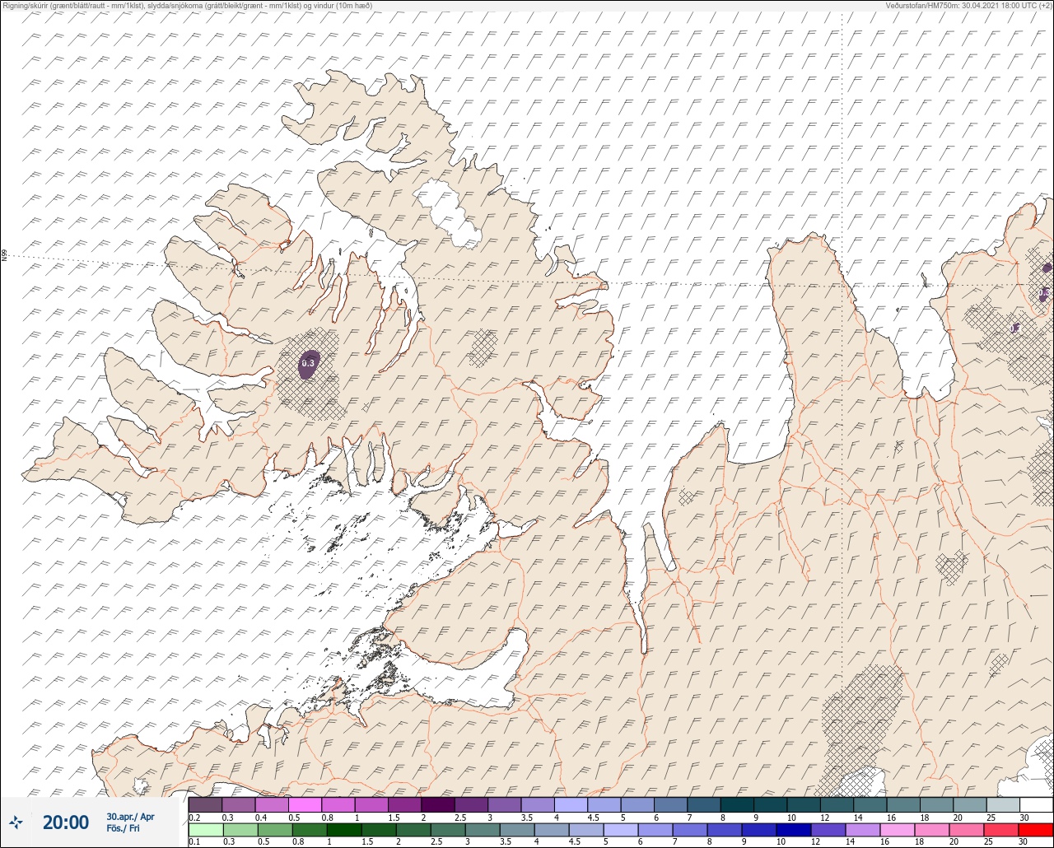Select top legend dark purple swatch between 2 and 2.5
1054x848 pixels.
438,804
